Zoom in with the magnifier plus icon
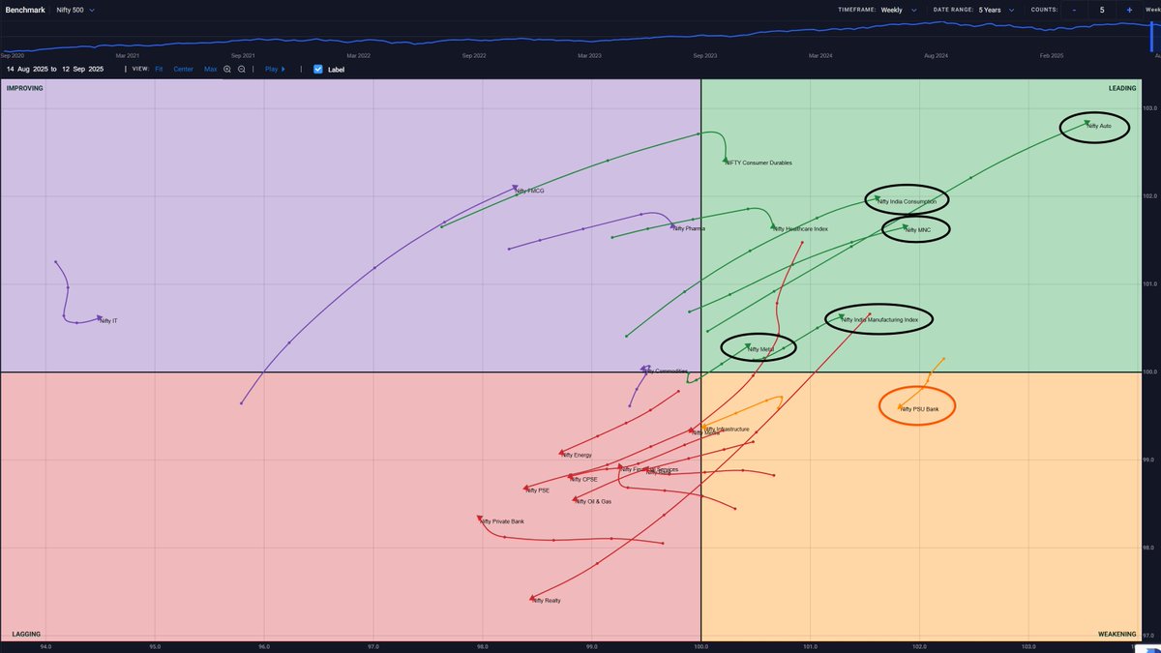Image resolution: width=1161 pixels, height=653 pixels. tap(227, 70)
